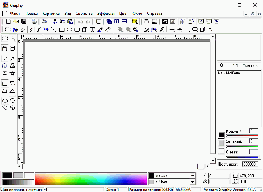Viewport: 263px width, 192px height.
Task: Click the Save floppy disk icon
Action: [24, 21]
